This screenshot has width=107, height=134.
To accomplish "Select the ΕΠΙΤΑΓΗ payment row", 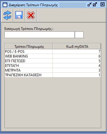I will (53, 66).
